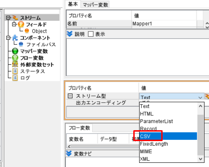This screenshot has width=209, height=167.
Task: Click the 説明 description text area
Action: [x=137, y=57]
